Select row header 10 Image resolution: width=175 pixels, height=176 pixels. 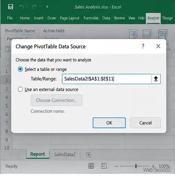coord(7,148)
